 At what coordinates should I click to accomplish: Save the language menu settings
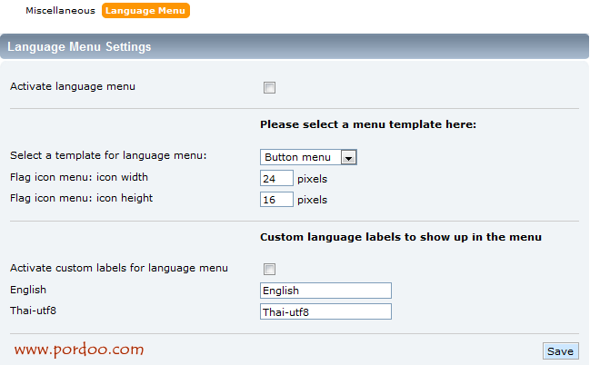tap(561, 351)
